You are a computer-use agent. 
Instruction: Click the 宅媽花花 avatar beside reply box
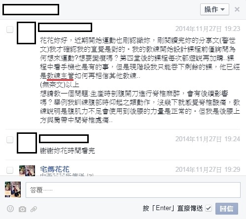point(13,189)
